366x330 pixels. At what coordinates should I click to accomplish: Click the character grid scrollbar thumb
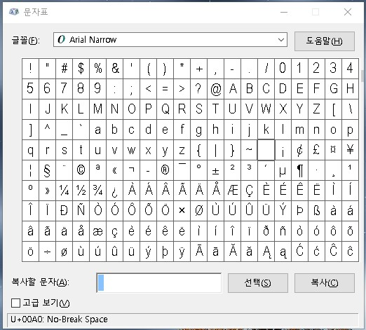tap(362, 76)
